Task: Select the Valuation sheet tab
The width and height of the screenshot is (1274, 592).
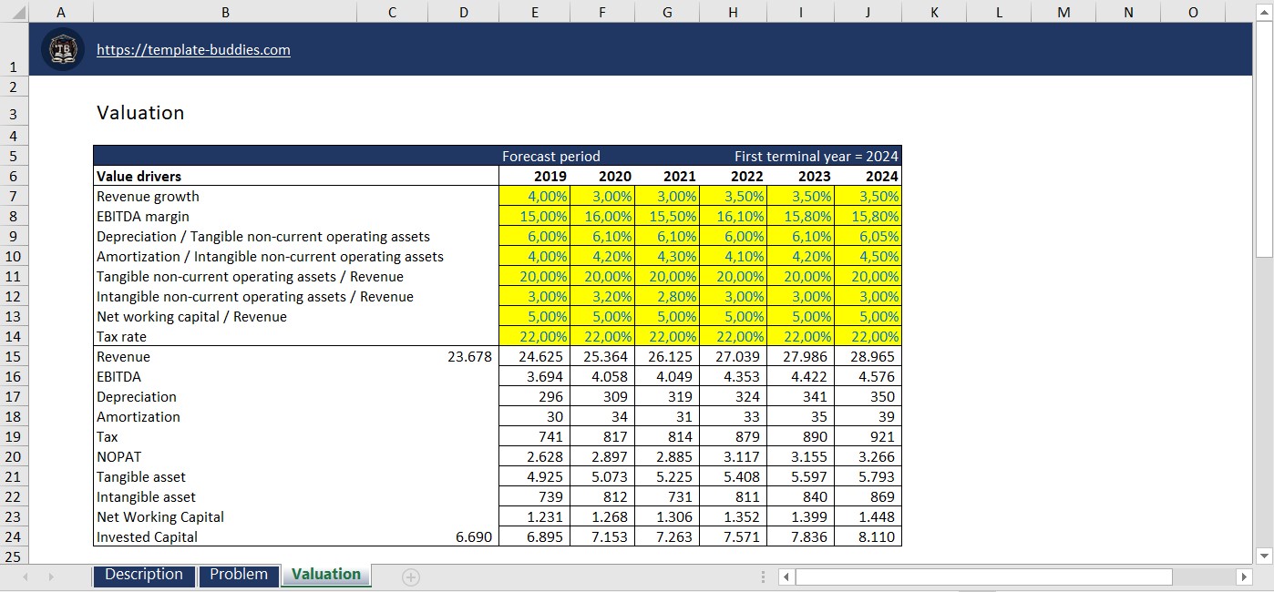Action: (x=325, y=575)
